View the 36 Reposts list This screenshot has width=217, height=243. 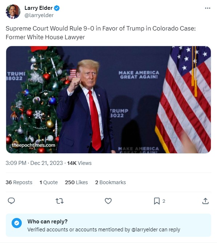(19, 182)
